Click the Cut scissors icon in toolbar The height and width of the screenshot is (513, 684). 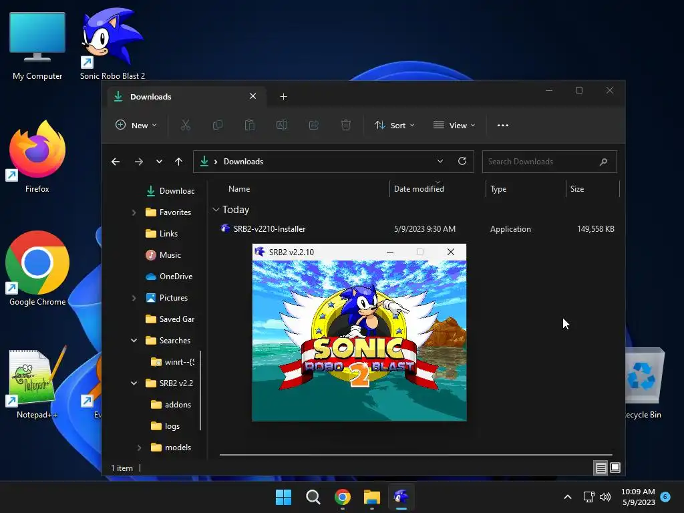[186, 125]
